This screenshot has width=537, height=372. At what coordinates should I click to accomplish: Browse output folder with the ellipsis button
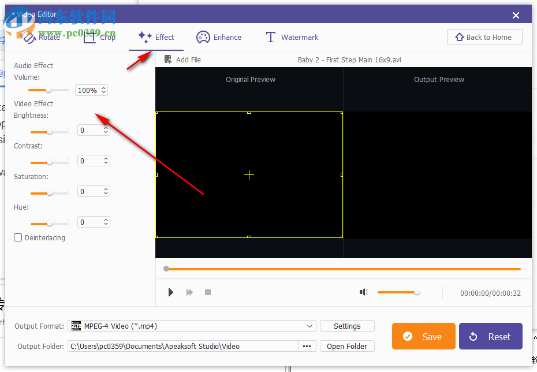point(307,346)
